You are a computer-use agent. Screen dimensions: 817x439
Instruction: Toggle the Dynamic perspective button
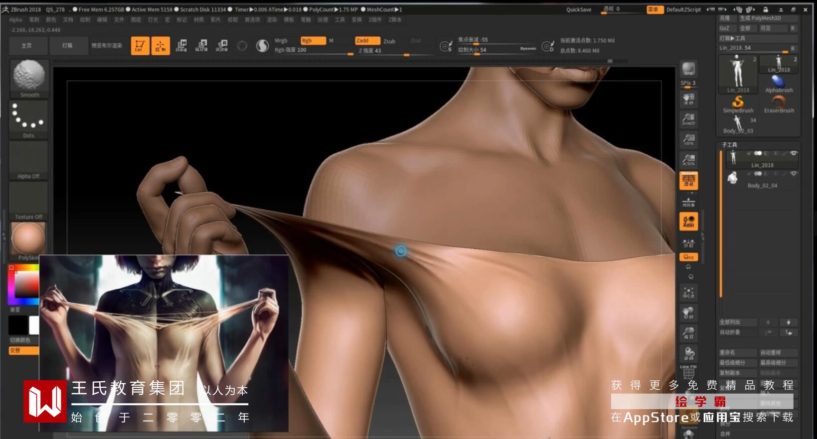tap(688, 181)
